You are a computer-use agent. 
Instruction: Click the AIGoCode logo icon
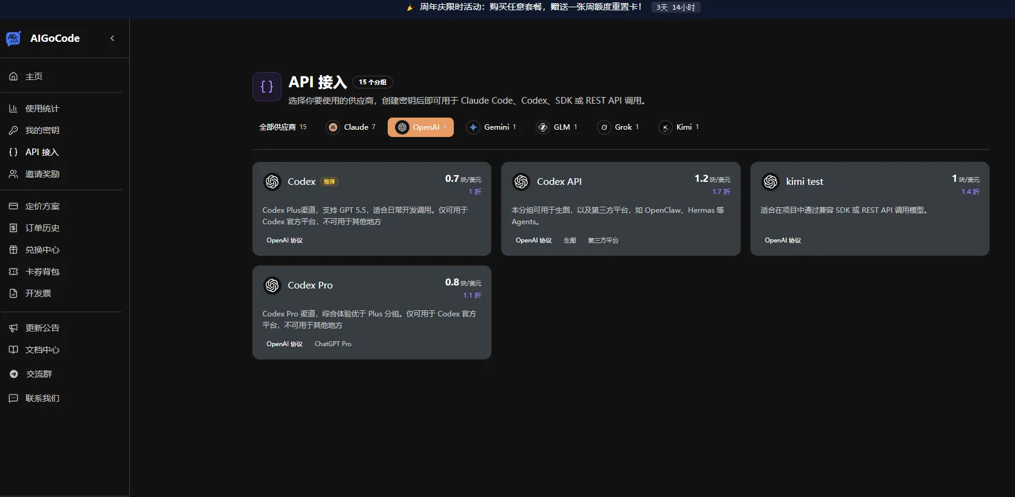tap(13, 38)
